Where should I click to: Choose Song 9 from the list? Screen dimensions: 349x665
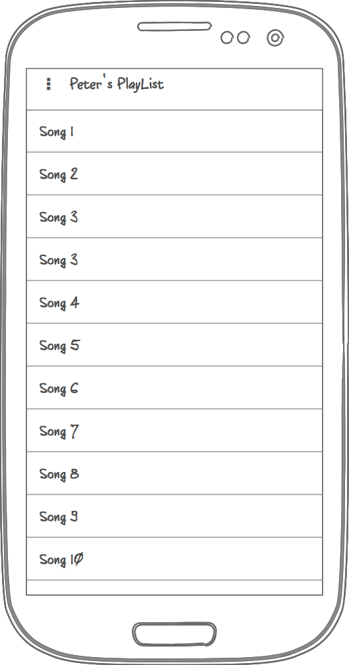click(x=174, y=516)
